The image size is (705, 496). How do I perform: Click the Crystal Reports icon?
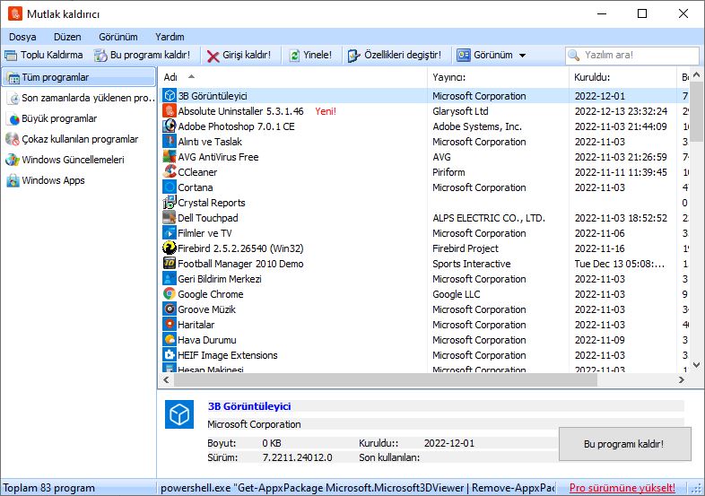(x=170, y=203)
